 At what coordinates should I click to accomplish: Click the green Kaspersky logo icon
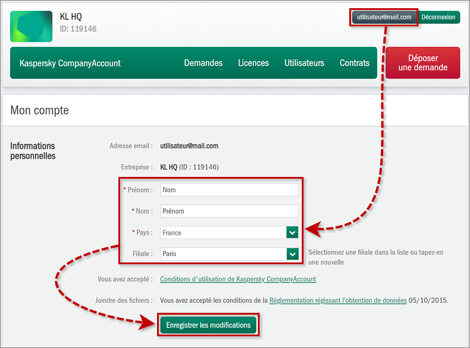[31, 26]
